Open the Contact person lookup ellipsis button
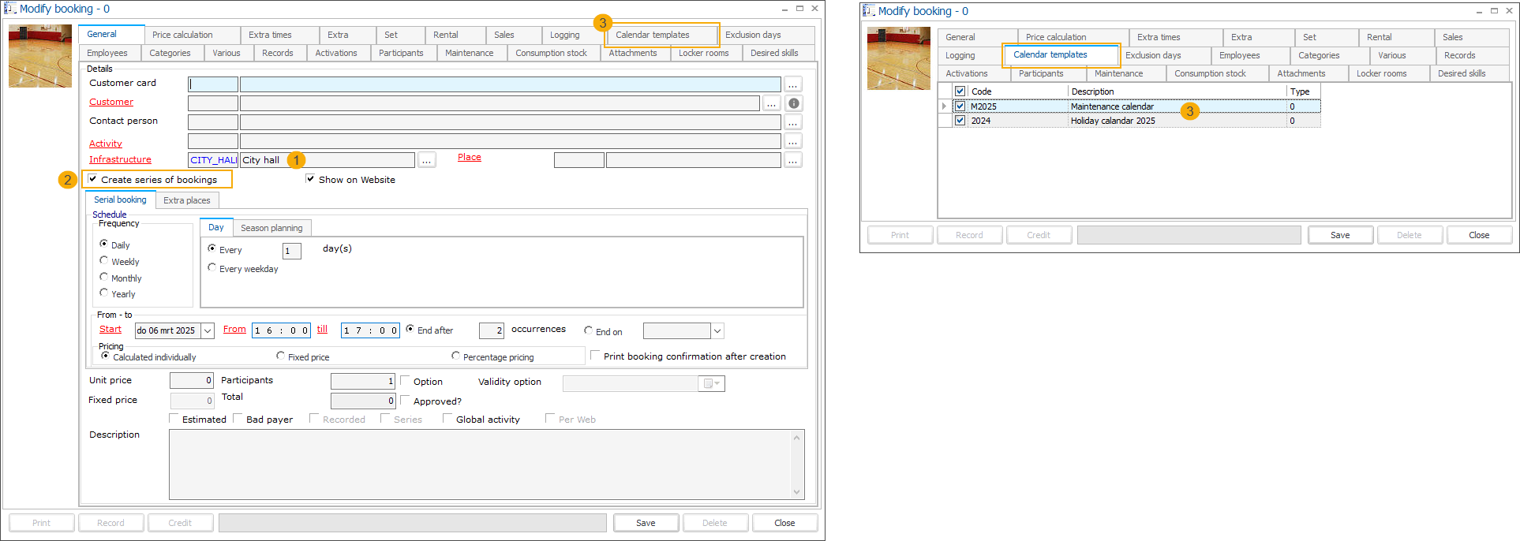This screenshot has height=541, width=1520. [x=792, y=122]
